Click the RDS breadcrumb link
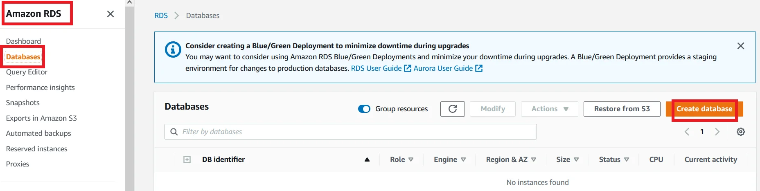This screenshot has width=760, height=191. (x=161, y=16)
